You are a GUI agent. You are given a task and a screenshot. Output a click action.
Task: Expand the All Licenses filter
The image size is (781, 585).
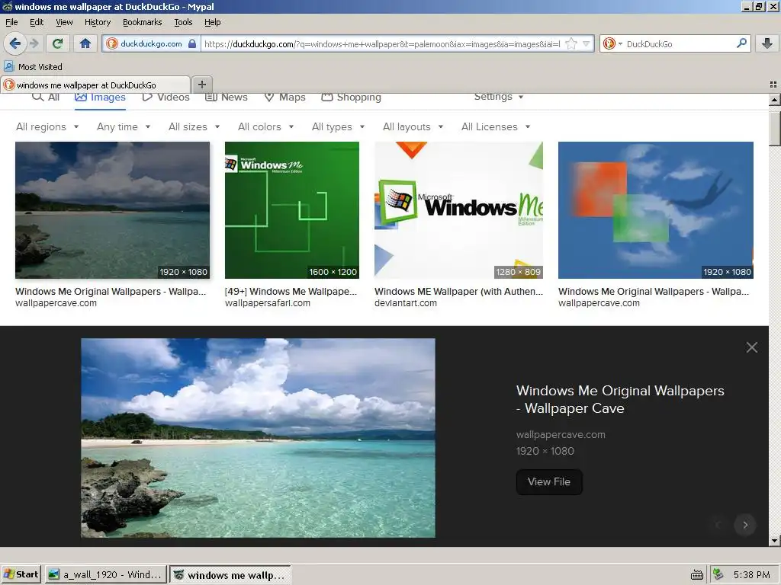[496, 127]
